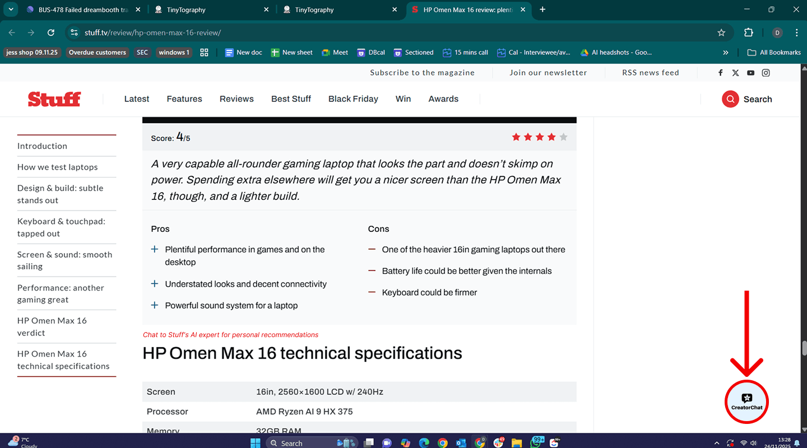The width and height of the screenshot is (807, 448).
Task: Open the New sheet bookmark
Action: (x=292, y=52)
